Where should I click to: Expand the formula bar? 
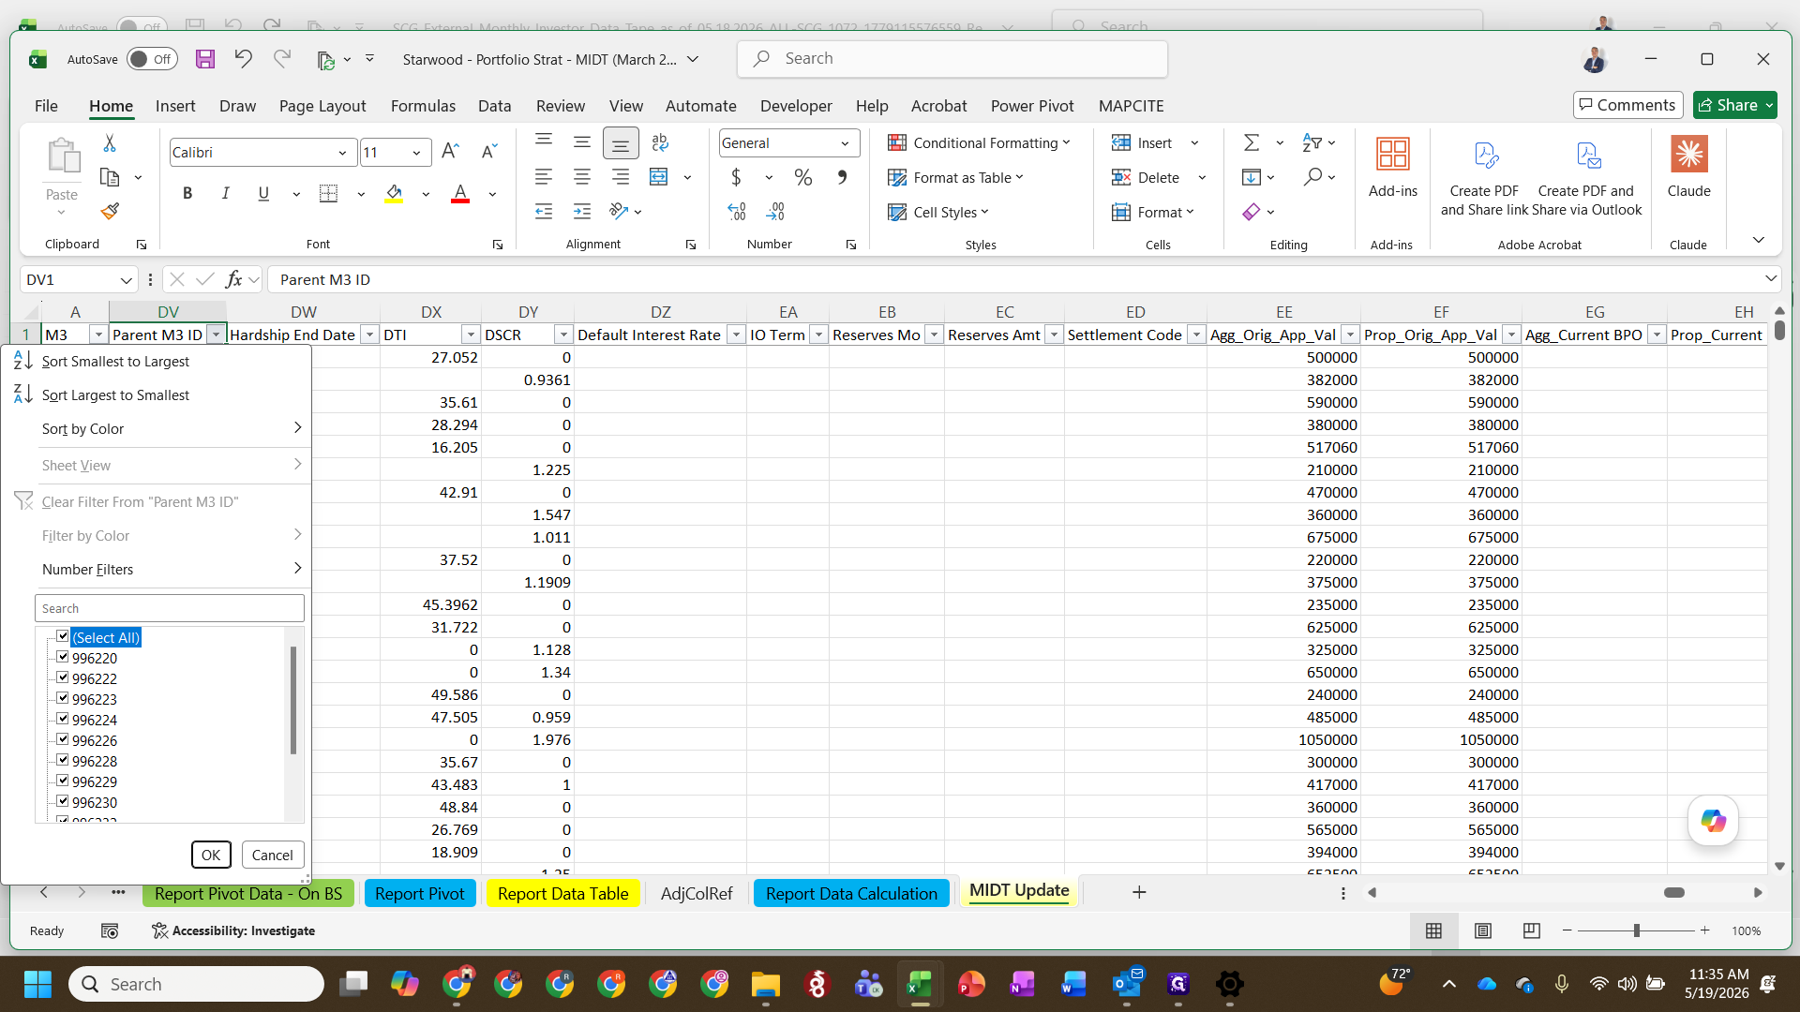pyautogui.click(x=1770, y=278)
